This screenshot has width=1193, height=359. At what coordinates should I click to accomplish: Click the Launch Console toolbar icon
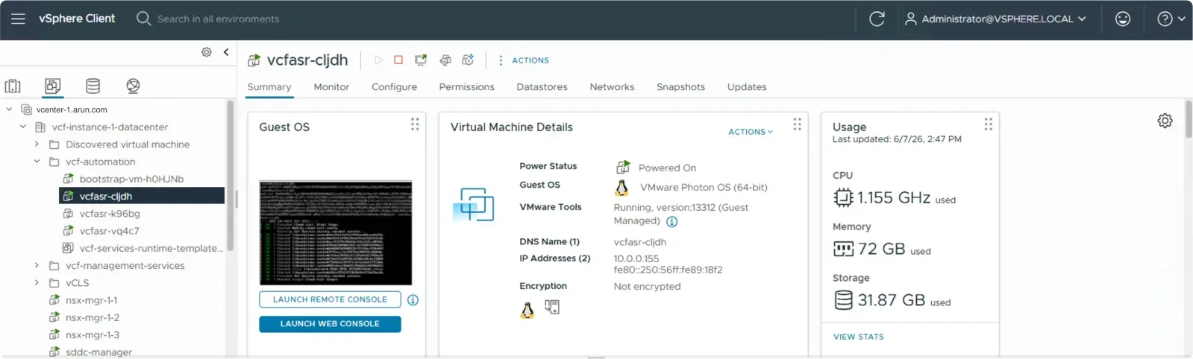coord(421,60)
